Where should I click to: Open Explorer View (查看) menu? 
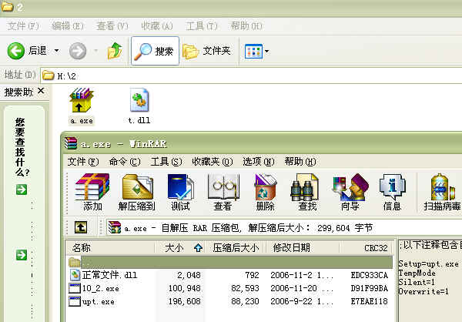tap(112, 26)
